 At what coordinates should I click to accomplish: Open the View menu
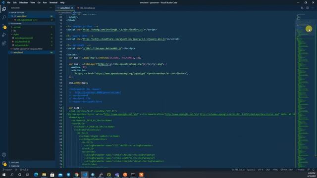(33, 2)
